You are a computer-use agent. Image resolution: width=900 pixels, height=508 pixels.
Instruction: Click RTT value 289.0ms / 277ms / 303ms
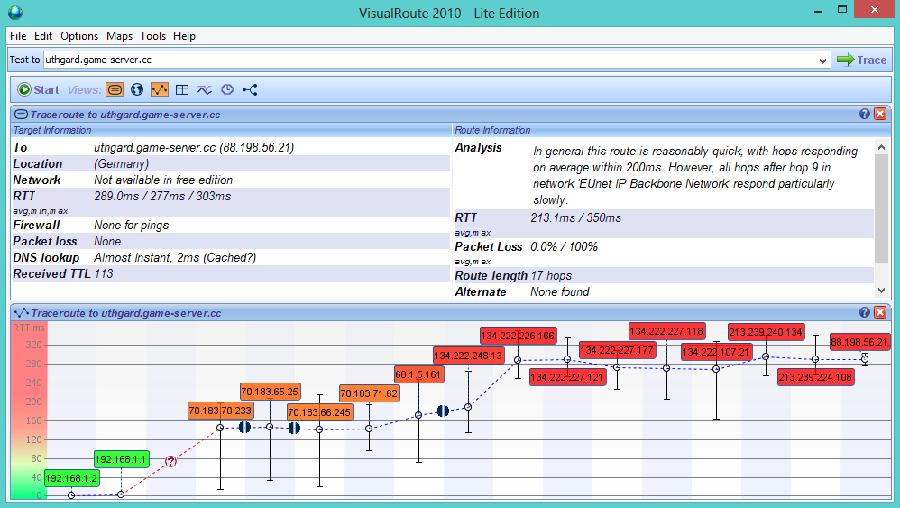[x=162, y=197]
